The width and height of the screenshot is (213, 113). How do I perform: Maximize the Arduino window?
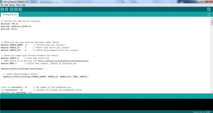(203, 2)
